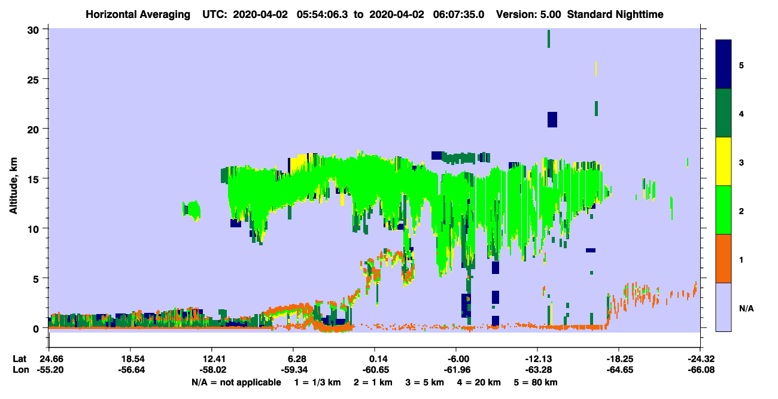778x399 pixels.
Task: Click longitude value -60.65
Action: [375, 370]
